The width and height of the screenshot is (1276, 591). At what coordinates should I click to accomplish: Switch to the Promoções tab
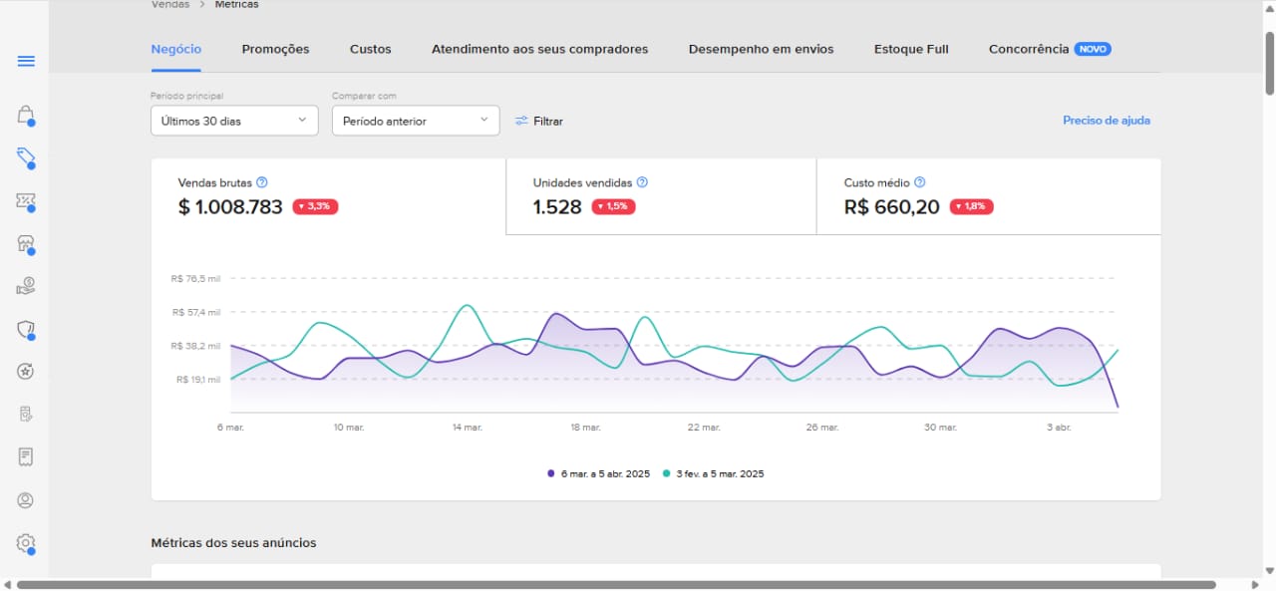[x=275, y=49]
